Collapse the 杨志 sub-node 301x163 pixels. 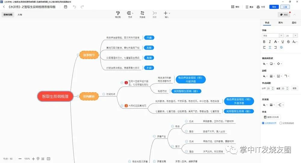[x=172, y=126]
